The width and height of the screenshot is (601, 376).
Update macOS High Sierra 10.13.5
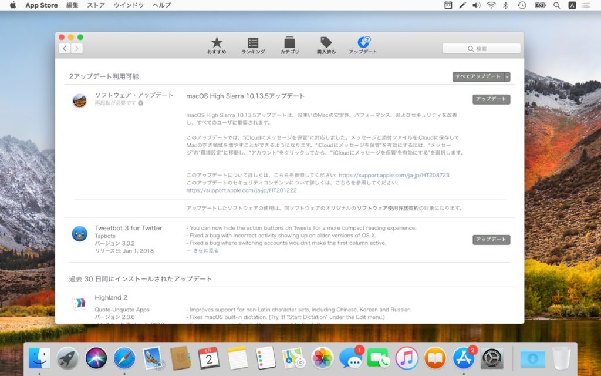coord(491,99)
